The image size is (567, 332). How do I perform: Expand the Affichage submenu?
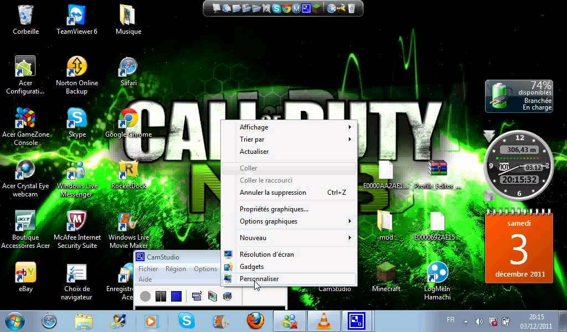289,127
